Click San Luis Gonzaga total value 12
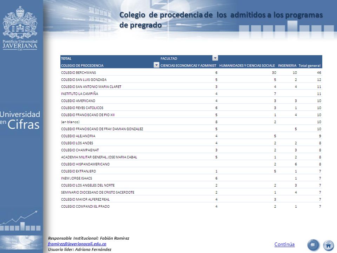 319,80
